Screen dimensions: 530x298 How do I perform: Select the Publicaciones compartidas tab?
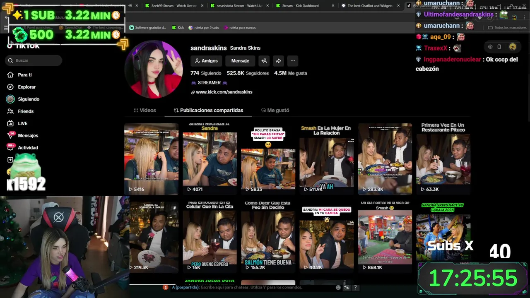[x=208, y=111]
